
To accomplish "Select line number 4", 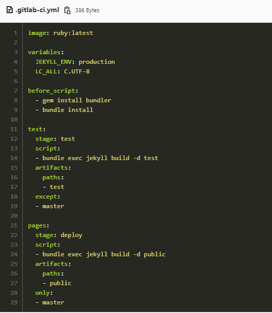I will tap(16, 62).
